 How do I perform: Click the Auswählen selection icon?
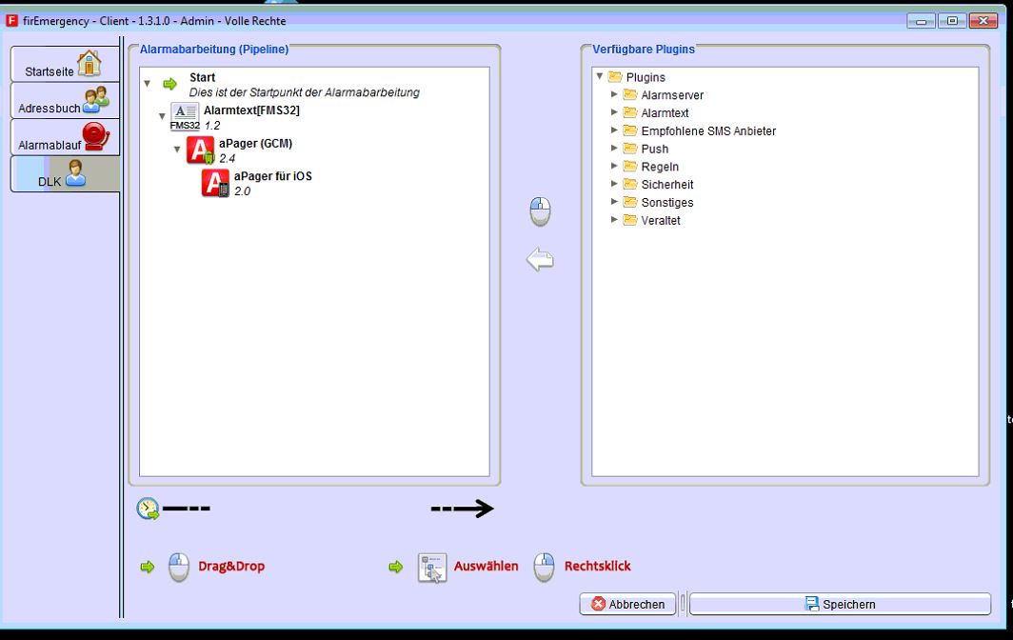coord(432,567)
